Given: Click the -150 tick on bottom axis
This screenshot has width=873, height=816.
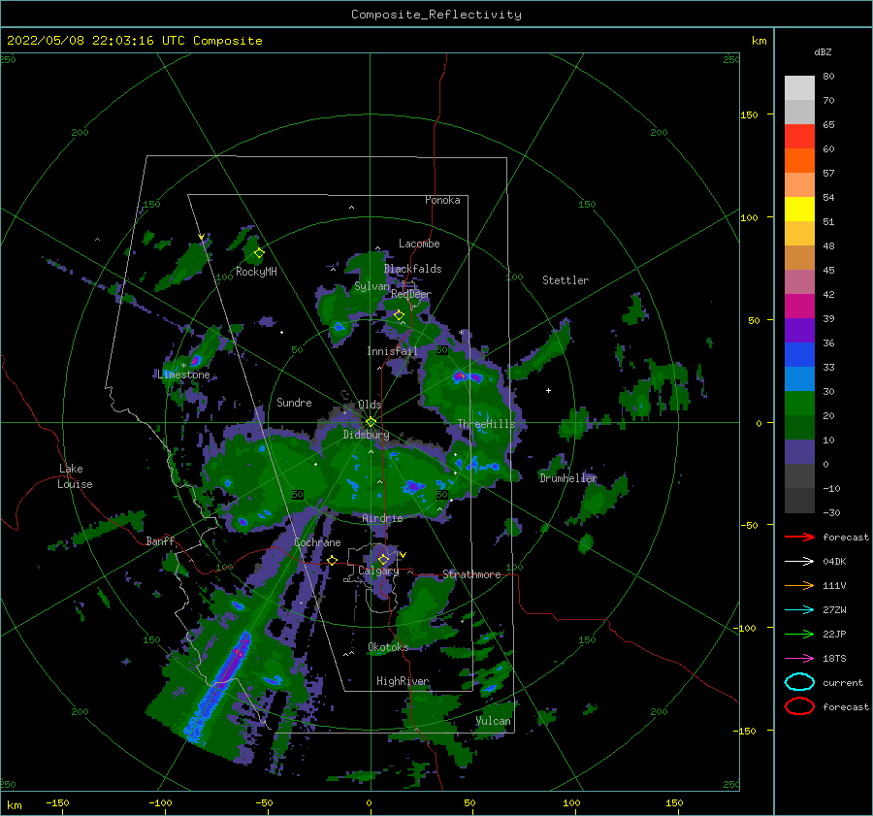Looking at the screenshot, I should tap(57, 803).
